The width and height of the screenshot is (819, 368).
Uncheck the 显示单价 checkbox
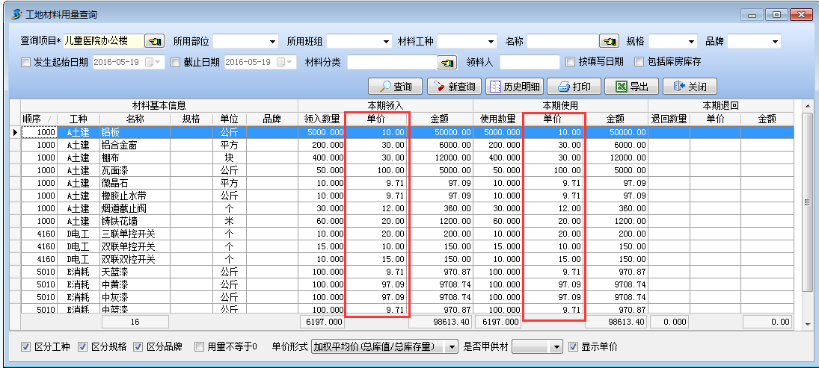point(573,346)
